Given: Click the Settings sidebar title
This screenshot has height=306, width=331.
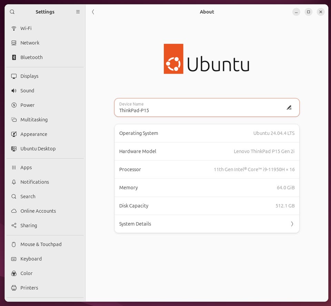Looking at the screenshot, I should tap(45, 12).
